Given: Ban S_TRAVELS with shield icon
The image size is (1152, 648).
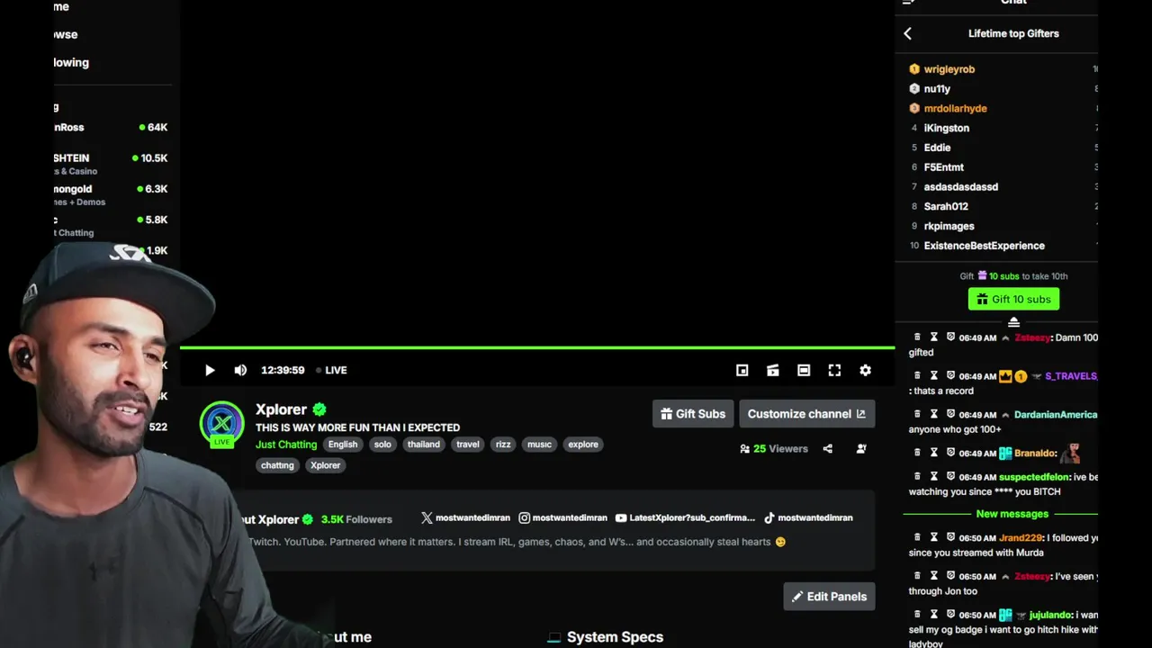Looking at the screenshot, I should pos(950,375).
